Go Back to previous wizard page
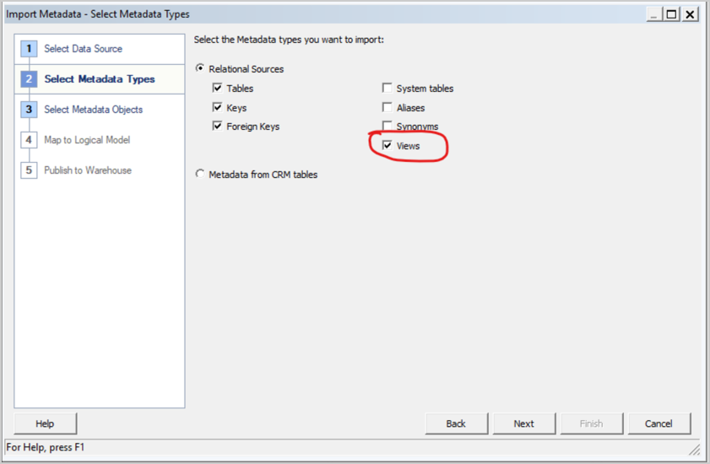The width and height of the screenshot is (710, 464). click(456, 424)
